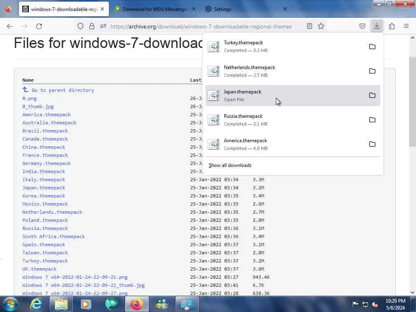This screenshot has width=416, height=312.
Task: Download South Africa.themepack link
Action: [54, 236]
